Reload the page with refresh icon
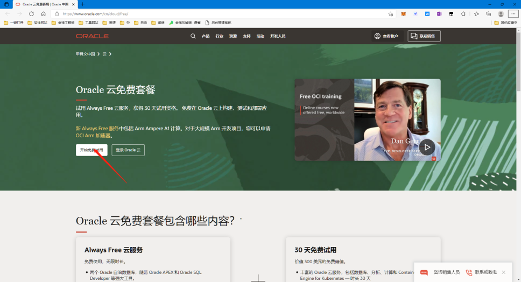 click(31, 13)
